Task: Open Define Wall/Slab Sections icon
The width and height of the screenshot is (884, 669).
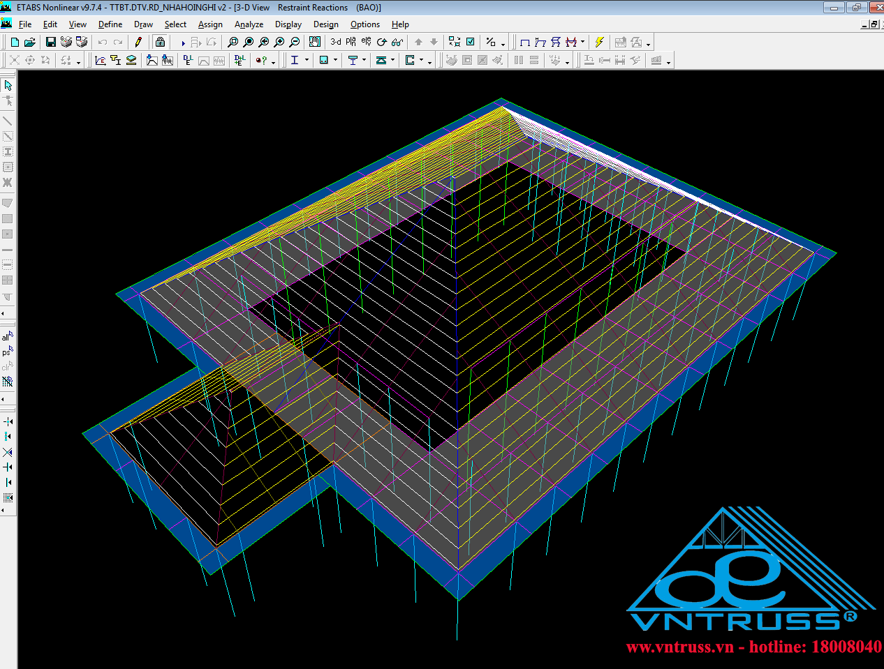Action: (x=131, y=61)
